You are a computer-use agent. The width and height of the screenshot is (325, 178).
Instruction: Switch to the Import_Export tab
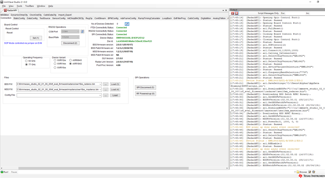(x=65, y=15)
